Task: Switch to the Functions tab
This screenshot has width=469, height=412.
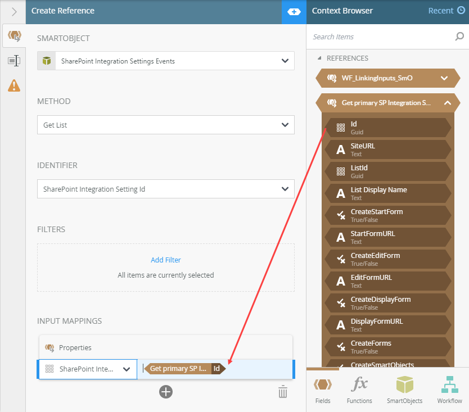Action: (x=359, y=390)
